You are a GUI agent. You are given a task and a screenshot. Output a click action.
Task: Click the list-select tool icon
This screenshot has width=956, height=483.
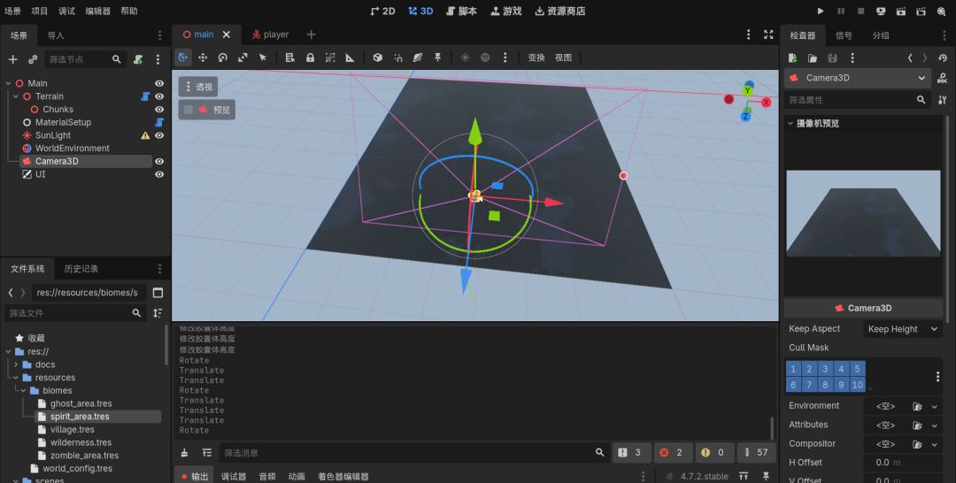pos(290,57)
